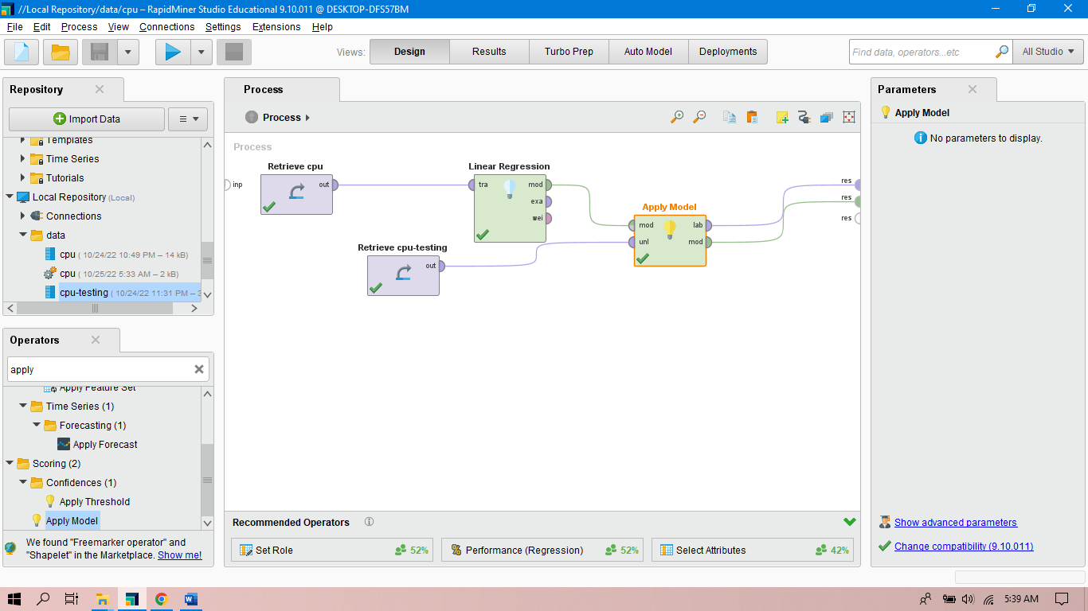Open the Extensions menu

pos(276,26)
